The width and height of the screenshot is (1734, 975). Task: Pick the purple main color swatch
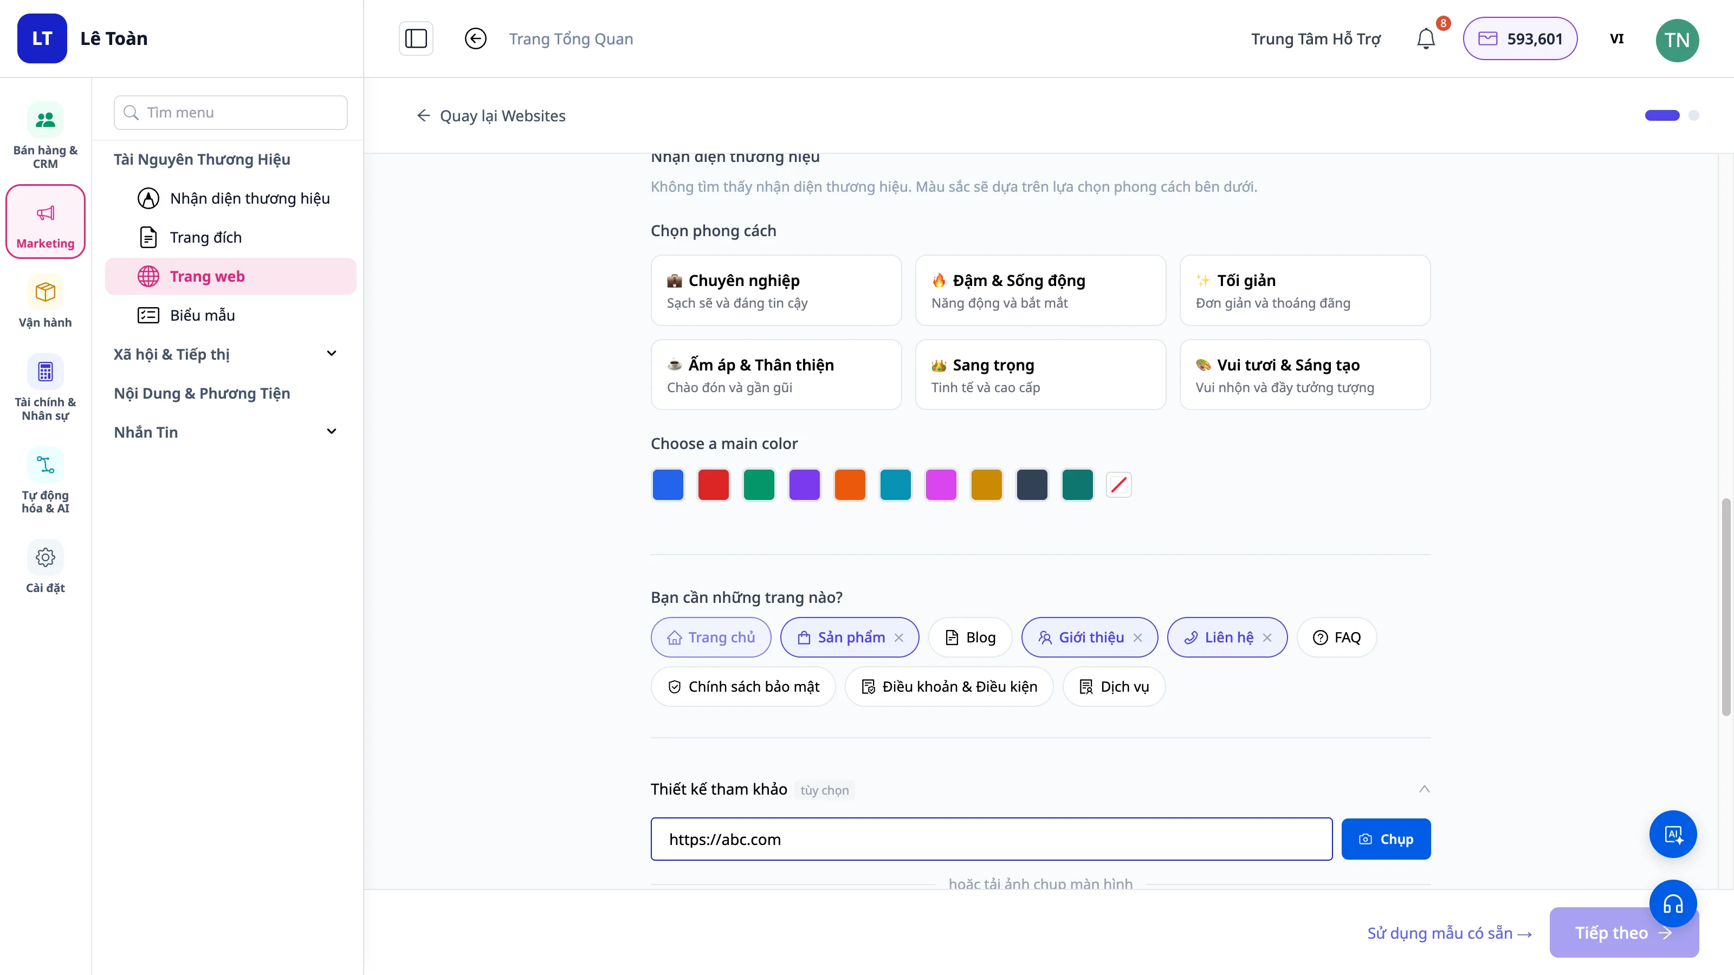804,484
